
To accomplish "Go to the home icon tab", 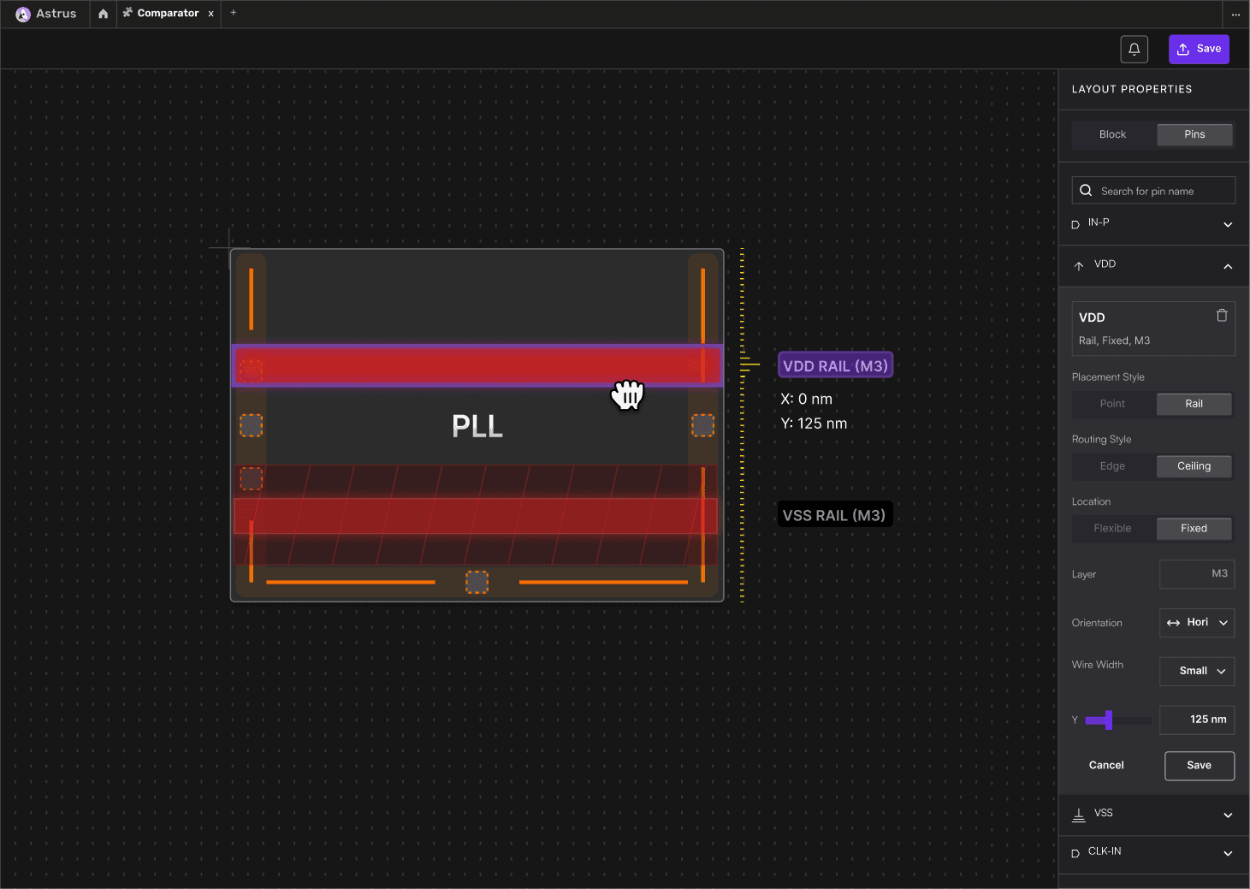I will (103, 14).
